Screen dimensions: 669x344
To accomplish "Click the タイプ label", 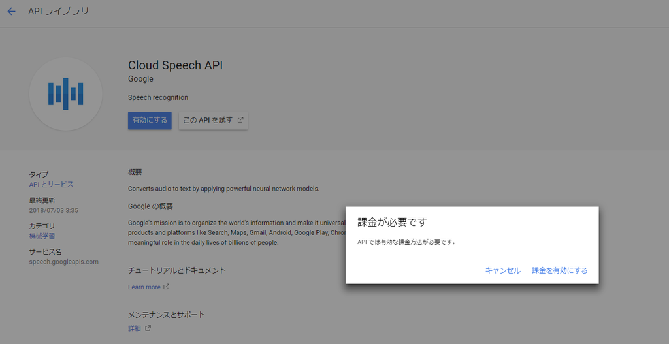I will click(39, 174).
